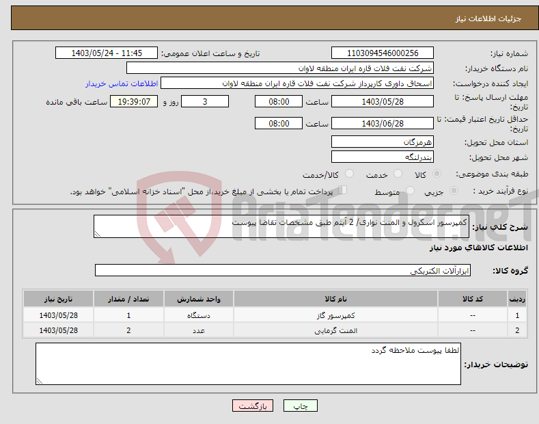Click the buyer notes box resize handle

pos(40,381)
